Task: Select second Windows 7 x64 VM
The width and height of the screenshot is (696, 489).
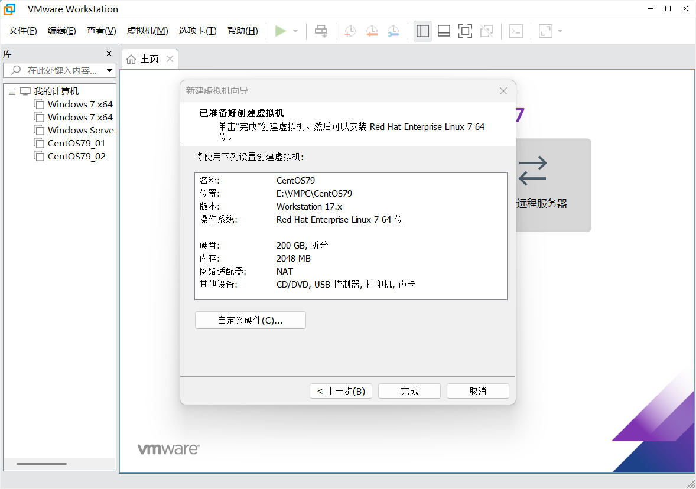Action: [x=80, y=117]
